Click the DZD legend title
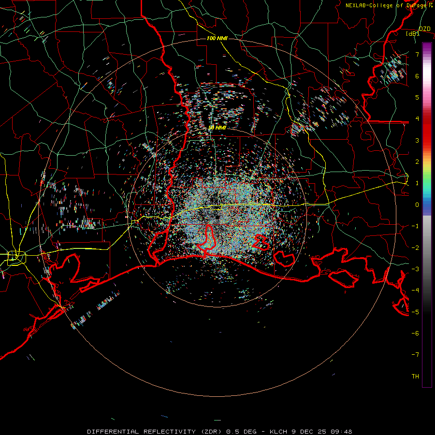 point(425,29)
